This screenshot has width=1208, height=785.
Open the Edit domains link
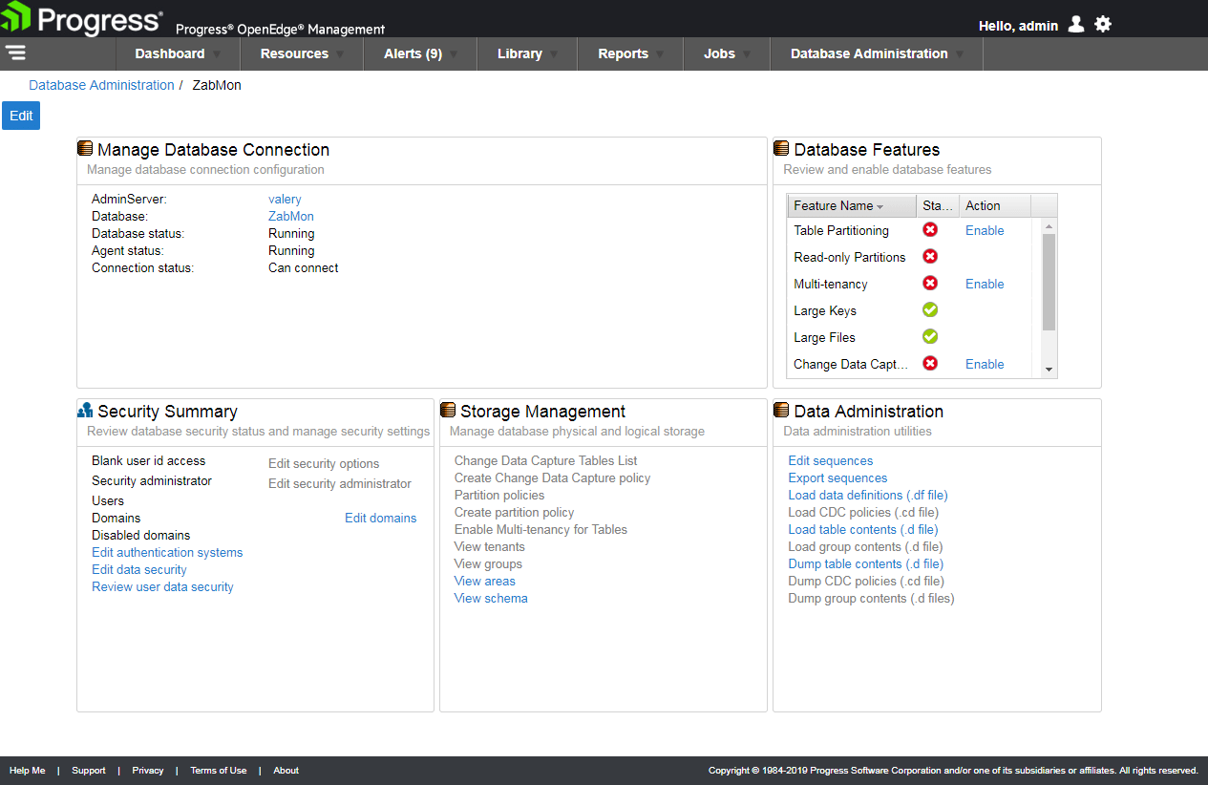pos(381,518)
